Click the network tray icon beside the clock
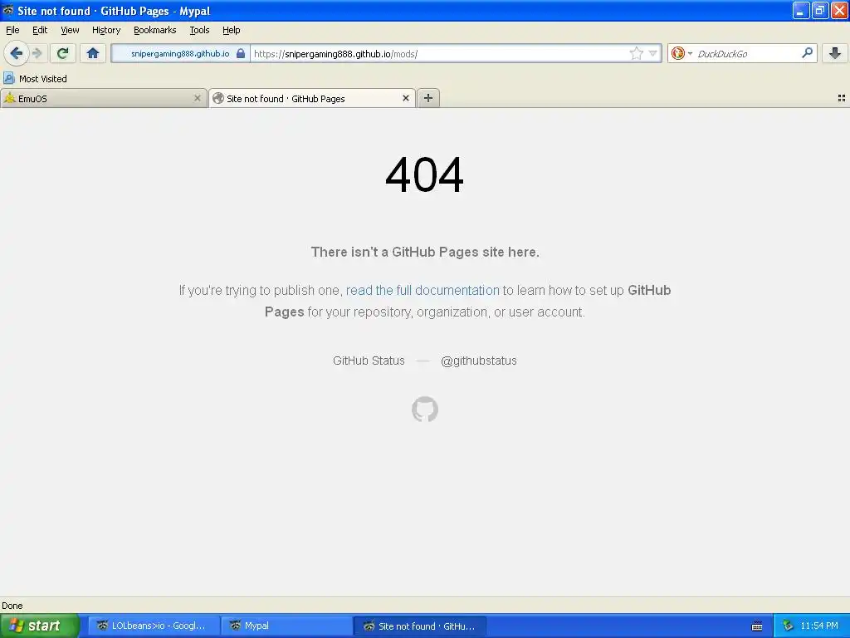This screenshot has width=850, height=638. pyautogui.click(x=788, y=626)
